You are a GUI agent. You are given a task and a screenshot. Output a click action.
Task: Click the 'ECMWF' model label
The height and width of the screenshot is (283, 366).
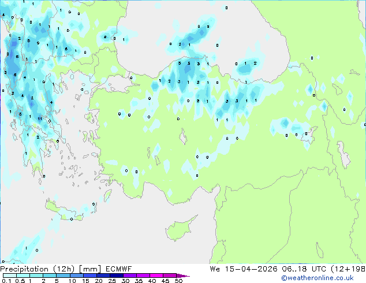tap(118, 269)
